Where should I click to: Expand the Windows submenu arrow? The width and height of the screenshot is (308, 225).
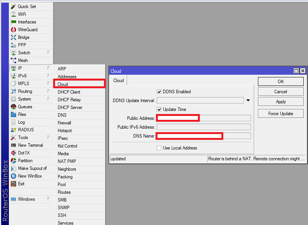click(x=49, y=199)
